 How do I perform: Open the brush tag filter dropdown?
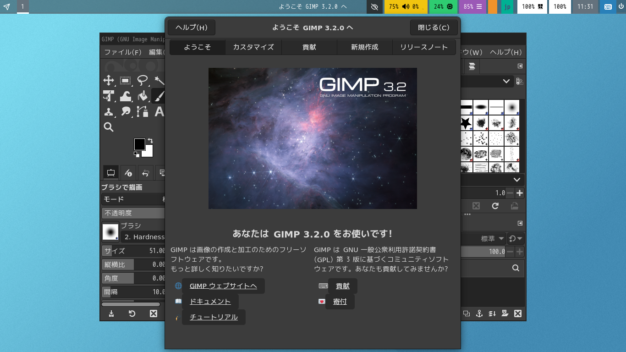487,81
